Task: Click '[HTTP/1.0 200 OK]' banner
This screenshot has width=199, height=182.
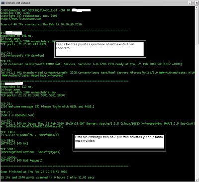Action: click(14, 143)
